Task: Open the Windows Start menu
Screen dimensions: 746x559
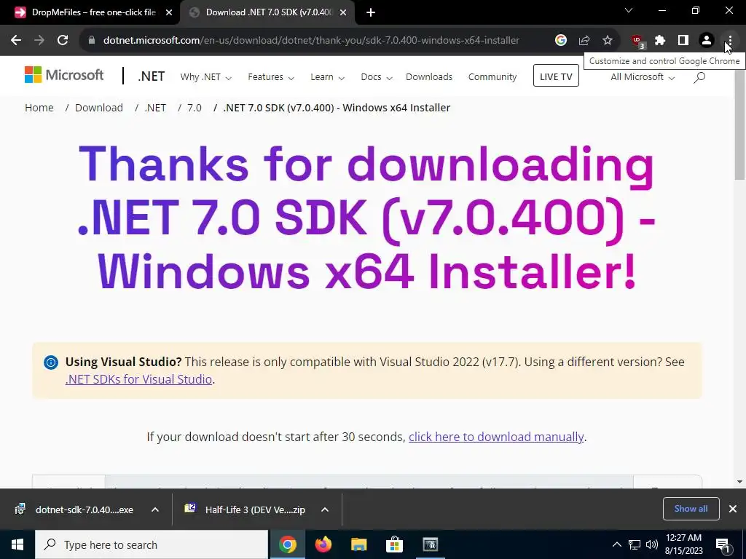Action: pyautogui.click(x=17, y=544)
